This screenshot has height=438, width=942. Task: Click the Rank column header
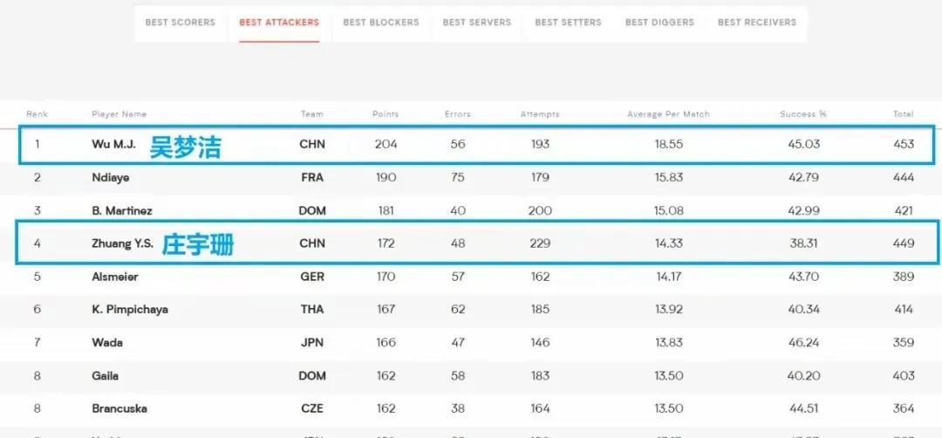coord(38,113)
